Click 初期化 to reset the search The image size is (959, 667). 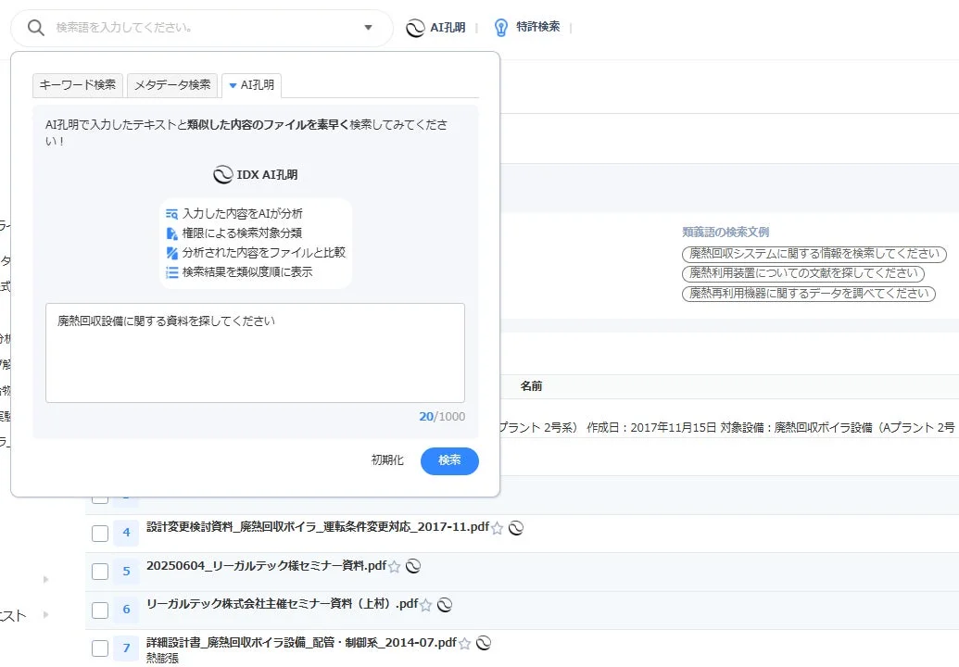click(x=387, y=460)
